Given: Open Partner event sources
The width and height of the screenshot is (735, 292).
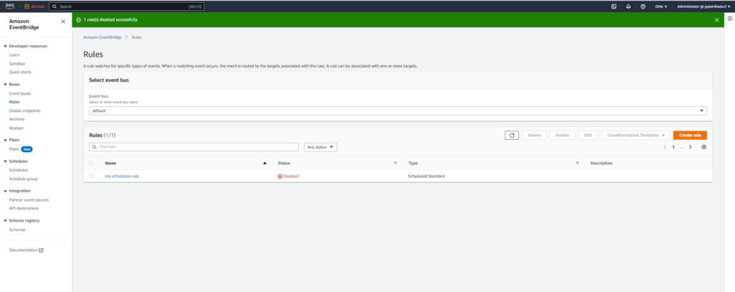Looking at the screenshot, I should [x=29, y=199].
